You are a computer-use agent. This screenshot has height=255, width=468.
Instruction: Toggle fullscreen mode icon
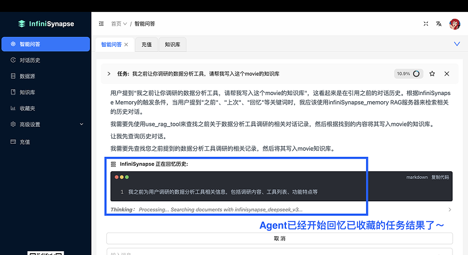[x=426, y=24]
